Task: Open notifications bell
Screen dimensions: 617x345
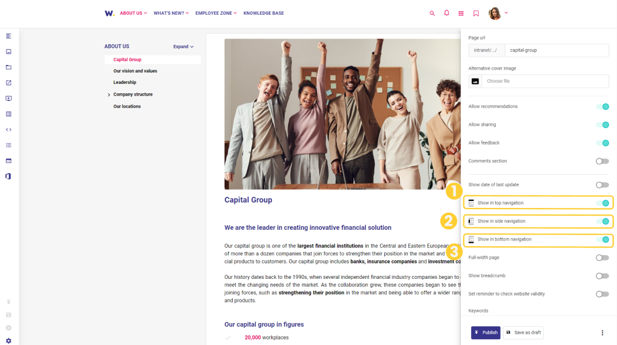Action: [x=446, y=13]
